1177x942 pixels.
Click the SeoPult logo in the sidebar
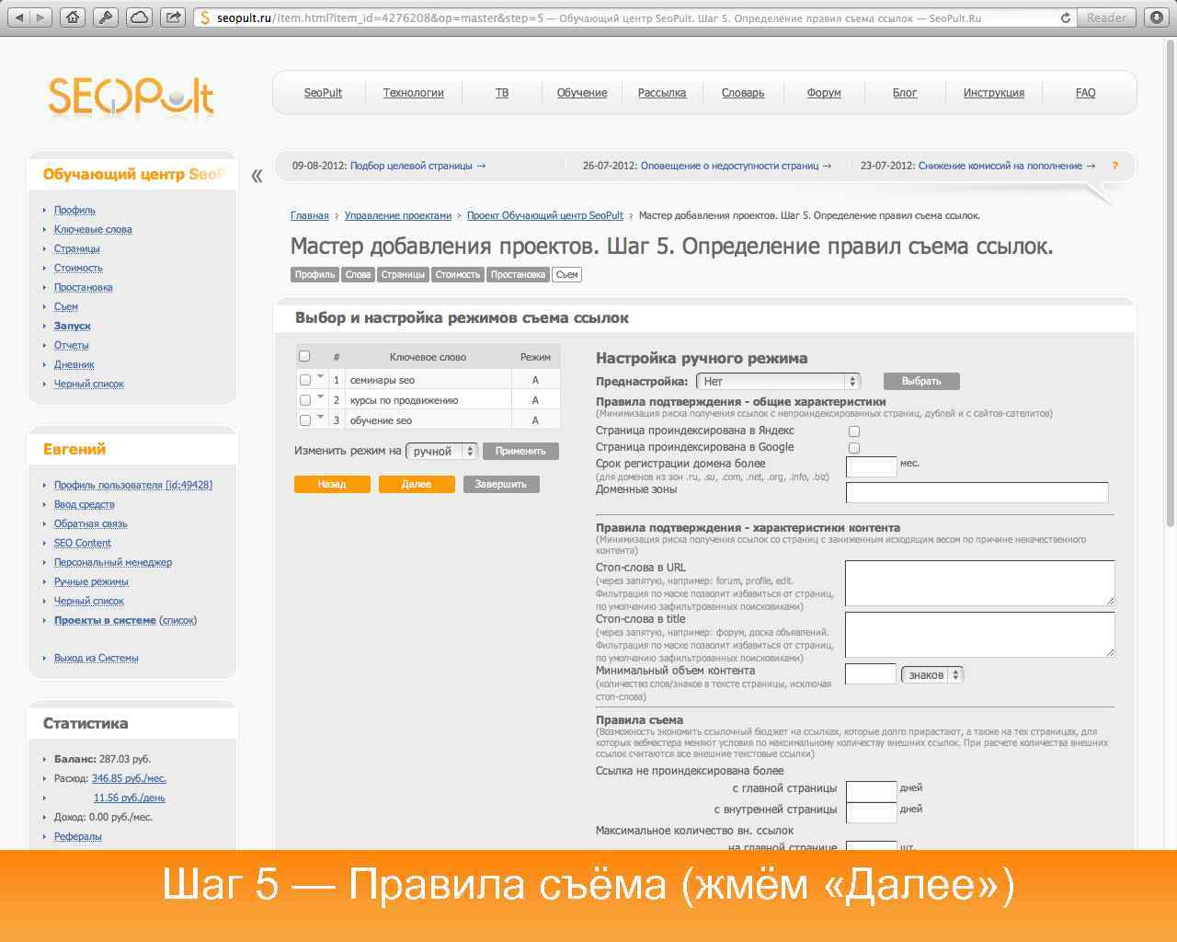(129, 95)
